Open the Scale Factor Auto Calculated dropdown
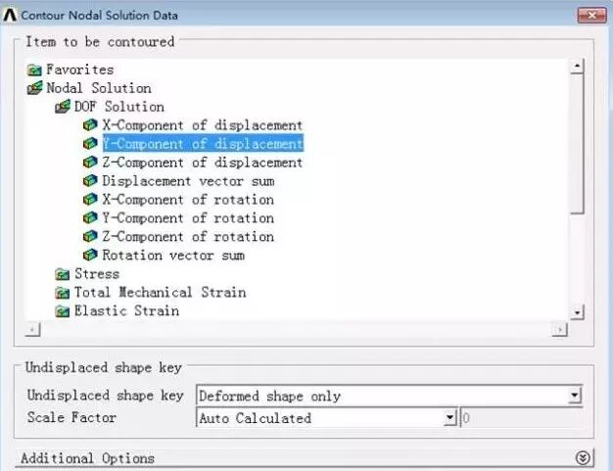This screenshot has height=471, width=613. (326, 418)
